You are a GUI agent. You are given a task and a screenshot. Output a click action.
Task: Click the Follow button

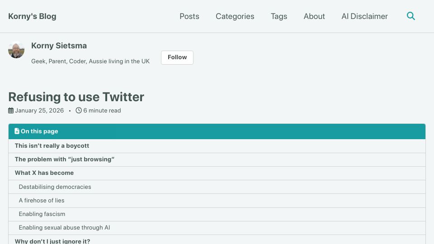[177, 57]
